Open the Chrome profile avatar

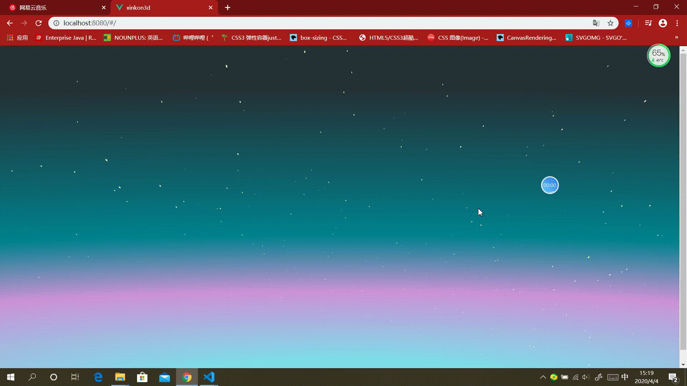[663, 23]
